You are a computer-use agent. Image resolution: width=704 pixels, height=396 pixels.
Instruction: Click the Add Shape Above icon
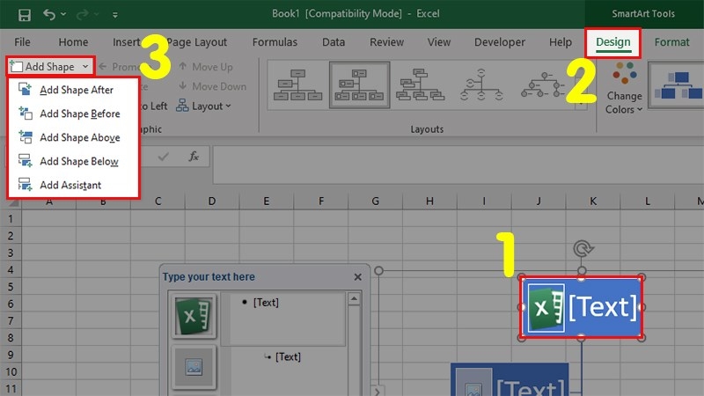coord(26,137)
